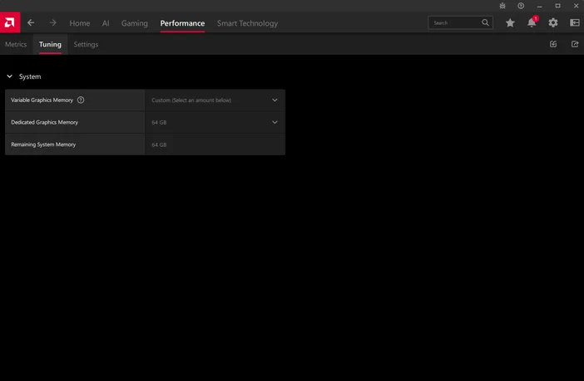This screenshot has height=381, width=584.
Task: Show Variable Graphics Memory help tooltip icon
Action: (81, 100)
